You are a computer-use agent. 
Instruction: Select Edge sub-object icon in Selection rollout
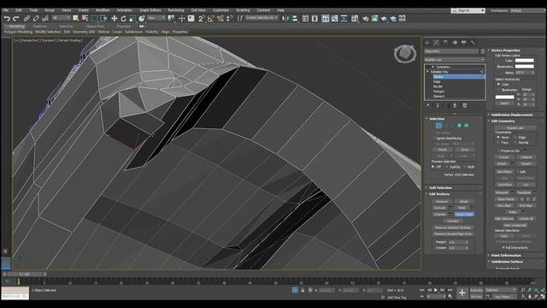446,126
